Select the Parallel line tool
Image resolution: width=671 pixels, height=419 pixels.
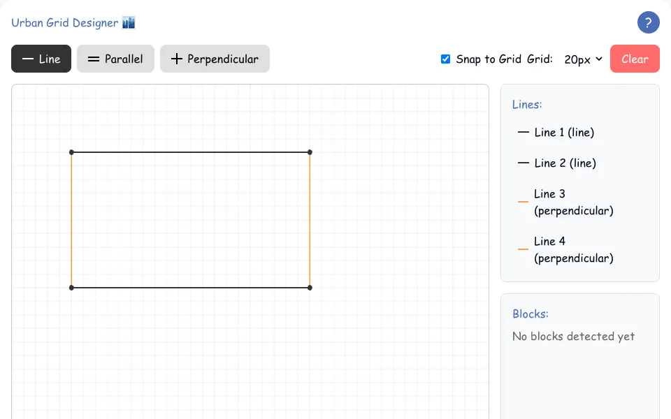115,59
